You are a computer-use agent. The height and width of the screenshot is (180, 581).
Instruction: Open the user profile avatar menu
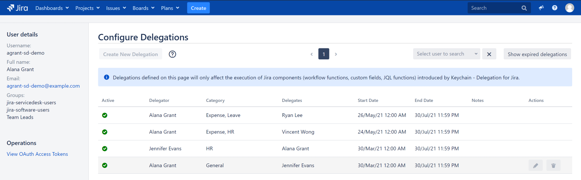[569, 8]
